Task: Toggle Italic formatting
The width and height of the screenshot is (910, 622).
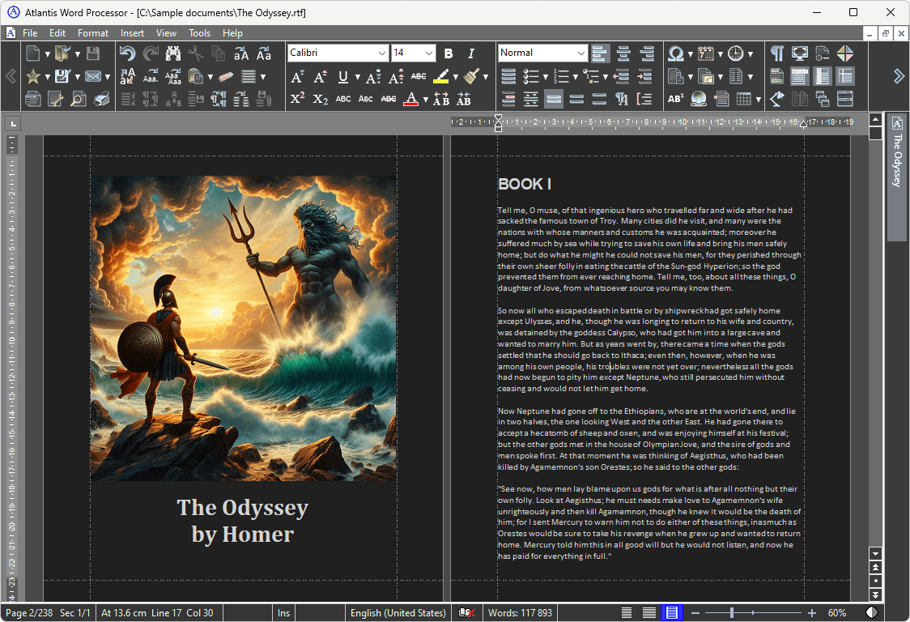Action: pos(470,53)
